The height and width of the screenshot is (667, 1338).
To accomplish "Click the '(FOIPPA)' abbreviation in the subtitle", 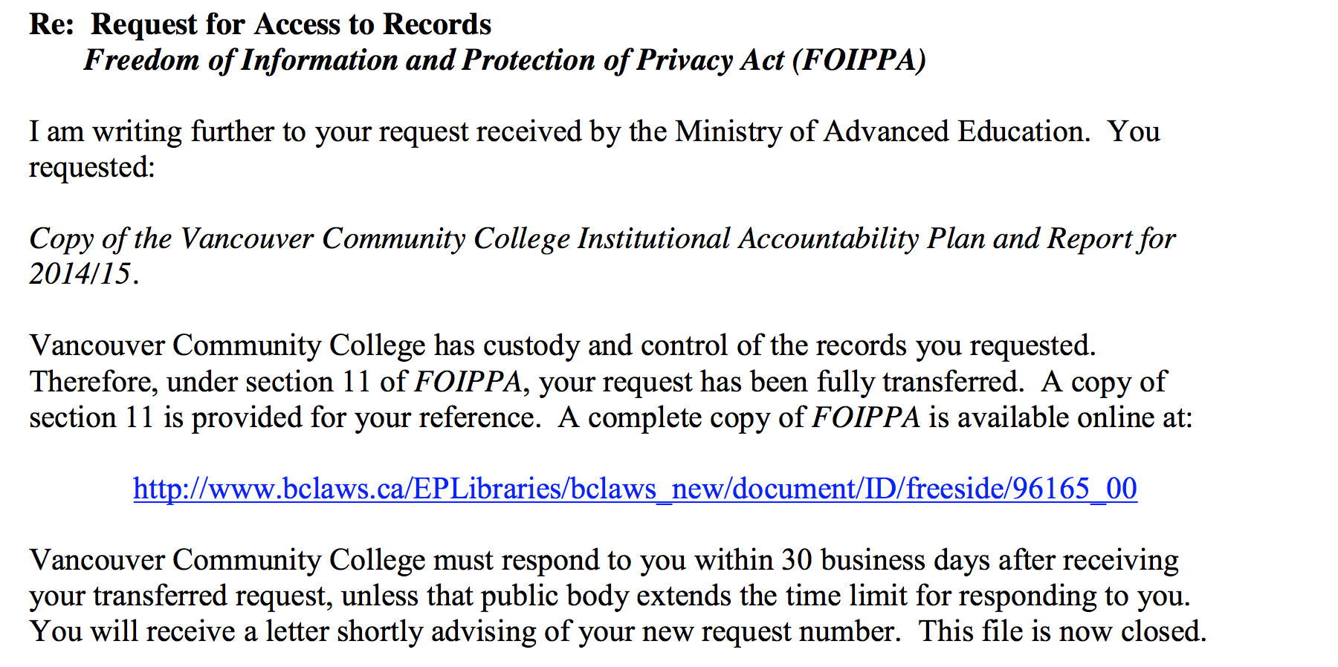I will (x=859, y=60).
